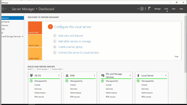Click AD DS green Manageability status icon
This screenshot has height=105, width=187.
[x=31, y=81]
